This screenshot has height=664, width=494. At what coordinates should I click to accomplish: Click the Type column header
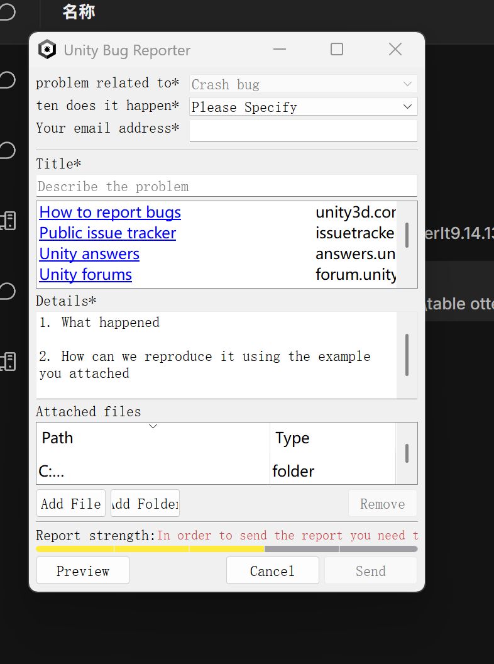pos(332,438)
